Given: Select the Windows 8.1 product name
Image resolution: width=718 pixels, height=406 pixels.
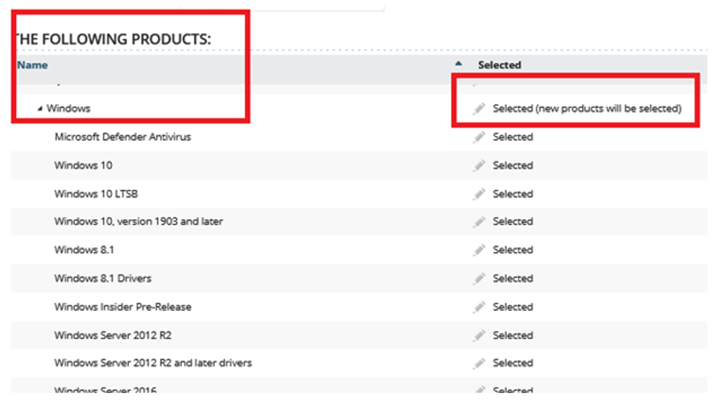Looking at the screenshot, I should (x=85, y=250).
